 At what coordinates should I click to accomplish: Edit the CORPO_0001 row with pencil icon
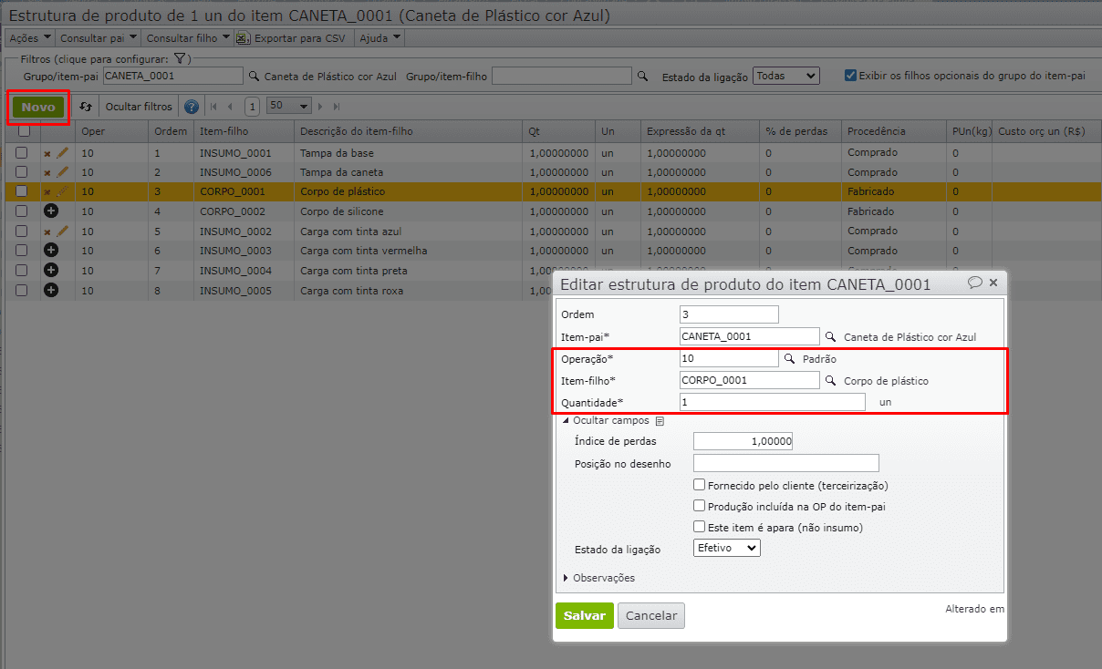pyautogui.click(x=63, y=191)
